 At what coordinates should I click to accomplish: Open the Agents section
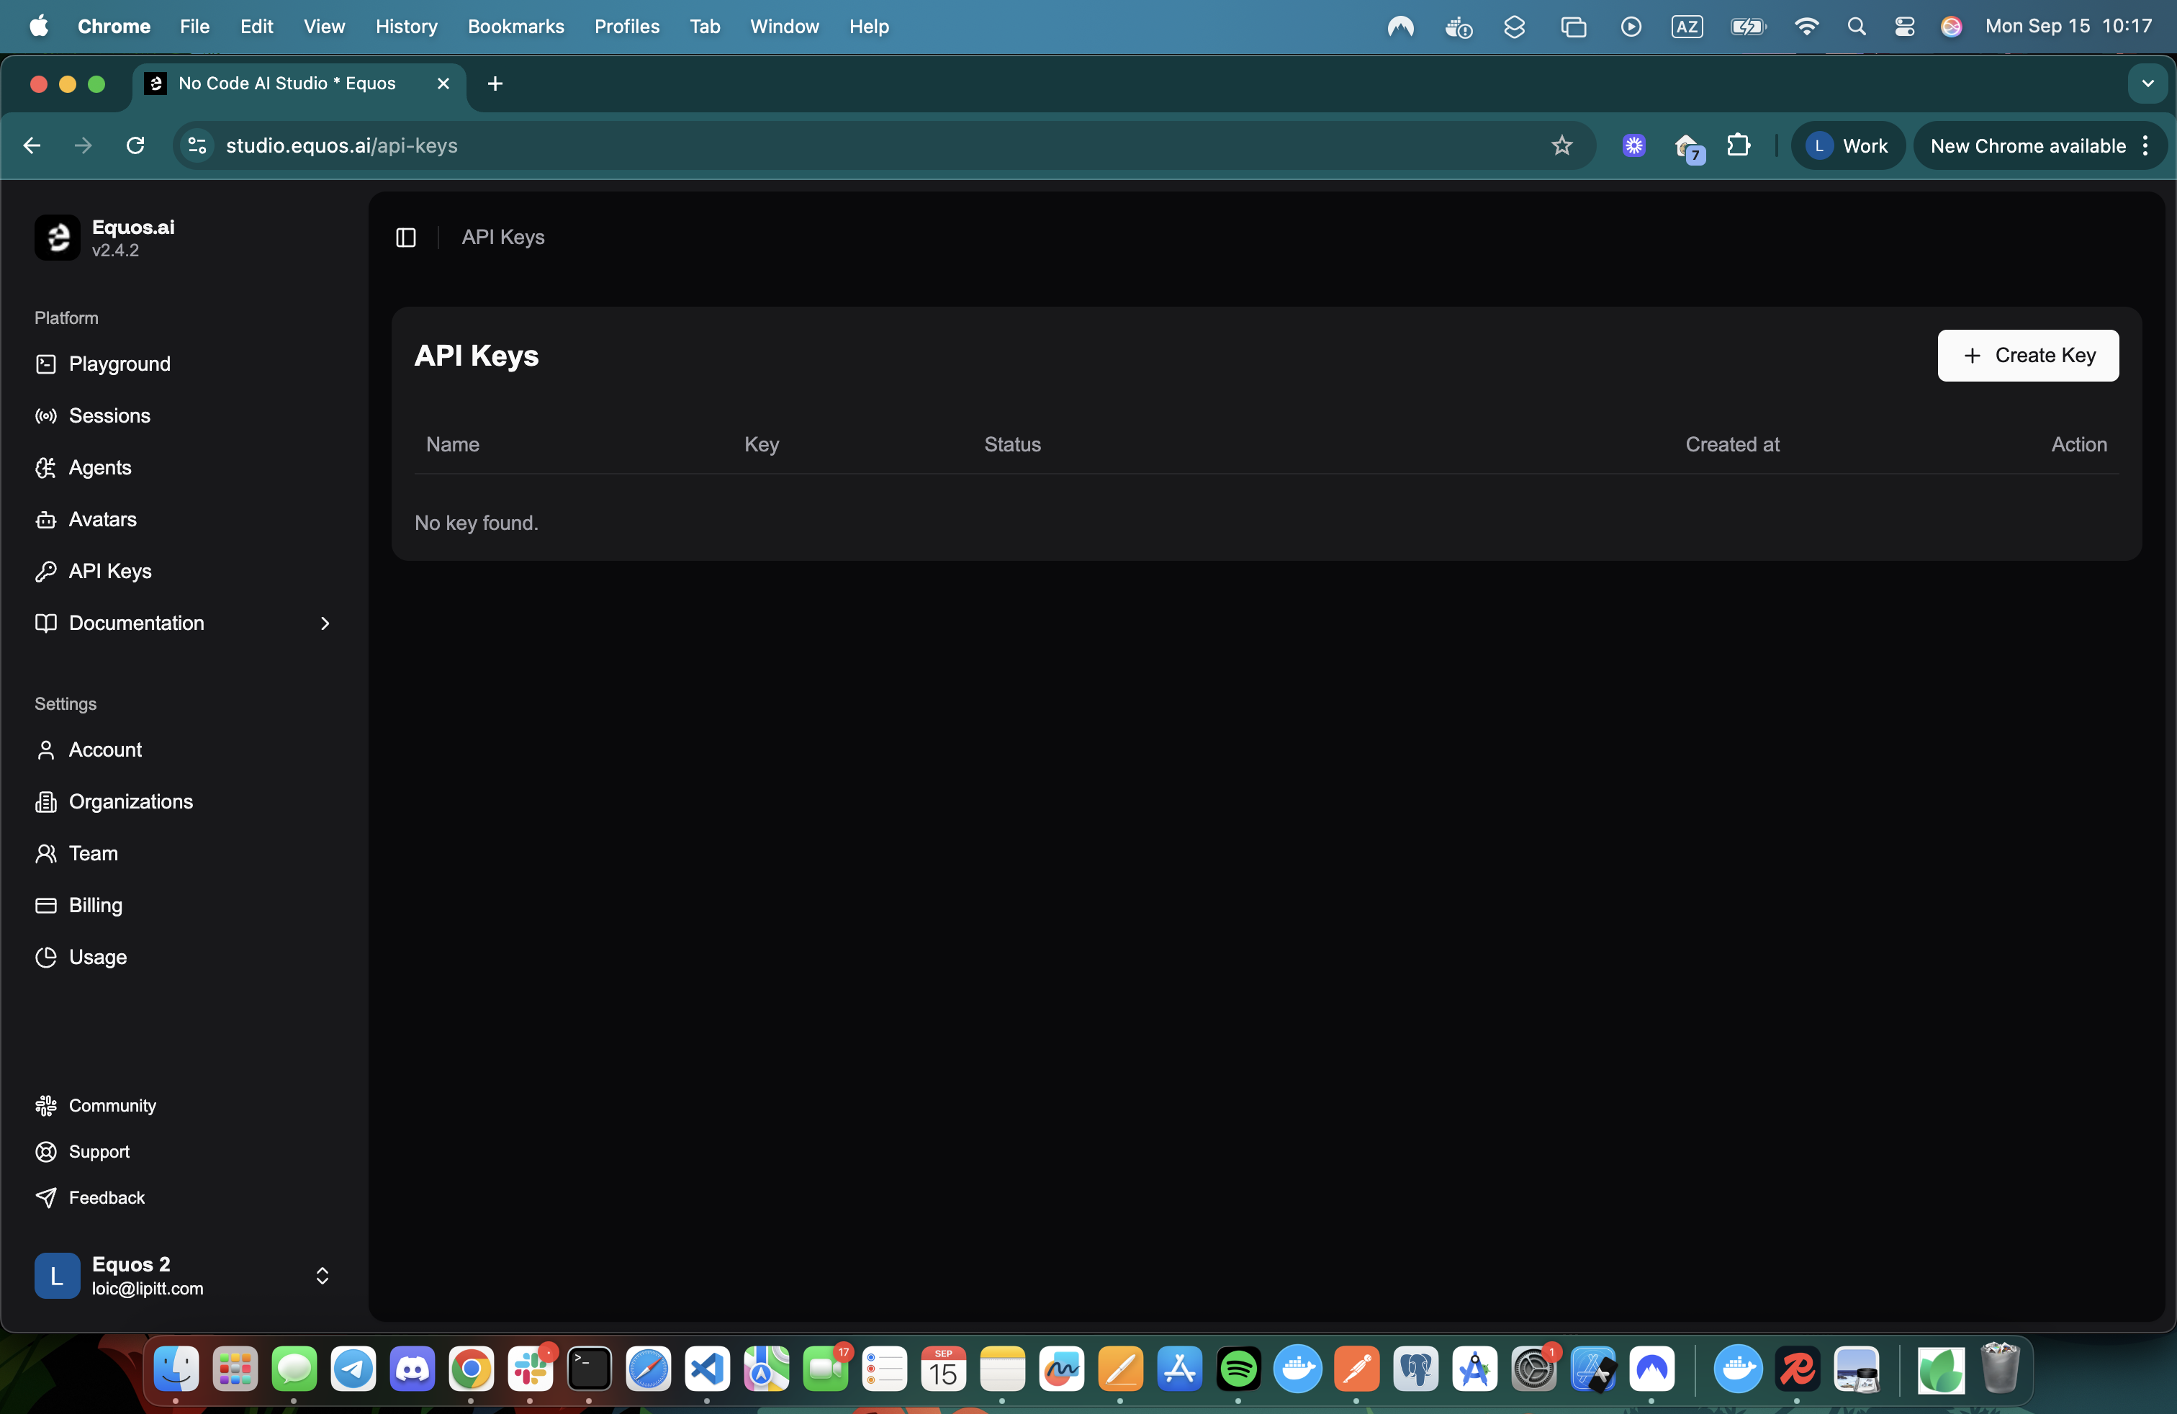(99, 467)
